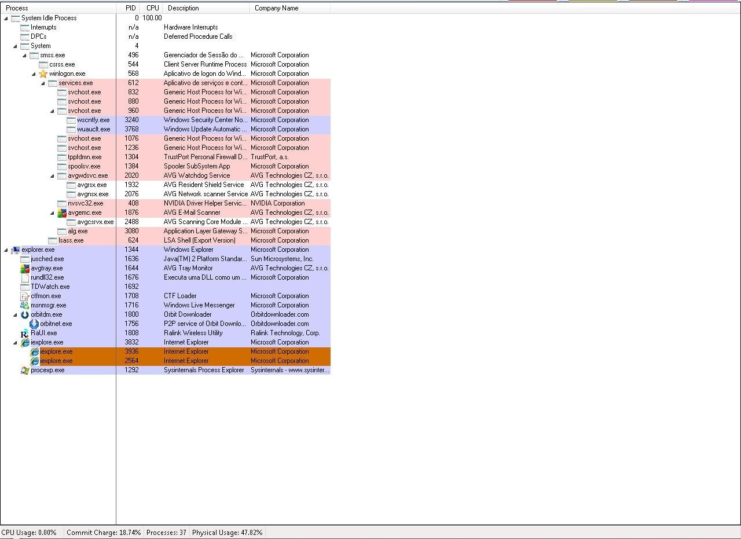Click the msnmsgr.exe Messenger icon
This screenshot has height=539, width=741.
(25, 305)
